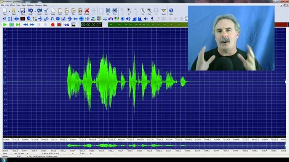The width and height of the screenshot is (289, 162).
Task: Click the Prev selection icon
Action: point(115,11)
